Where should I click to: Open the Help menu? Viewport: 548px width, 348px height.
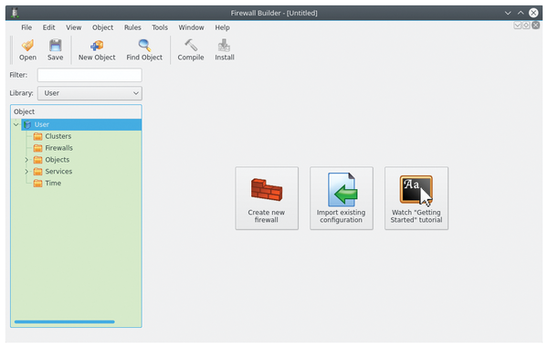(222, 27)
